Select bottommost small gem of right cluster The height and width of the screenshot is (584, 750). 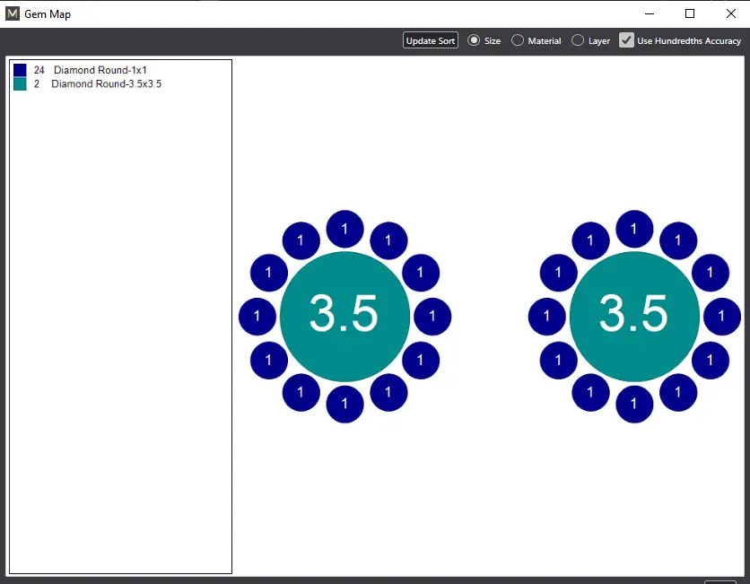click(x=634, y=404)
